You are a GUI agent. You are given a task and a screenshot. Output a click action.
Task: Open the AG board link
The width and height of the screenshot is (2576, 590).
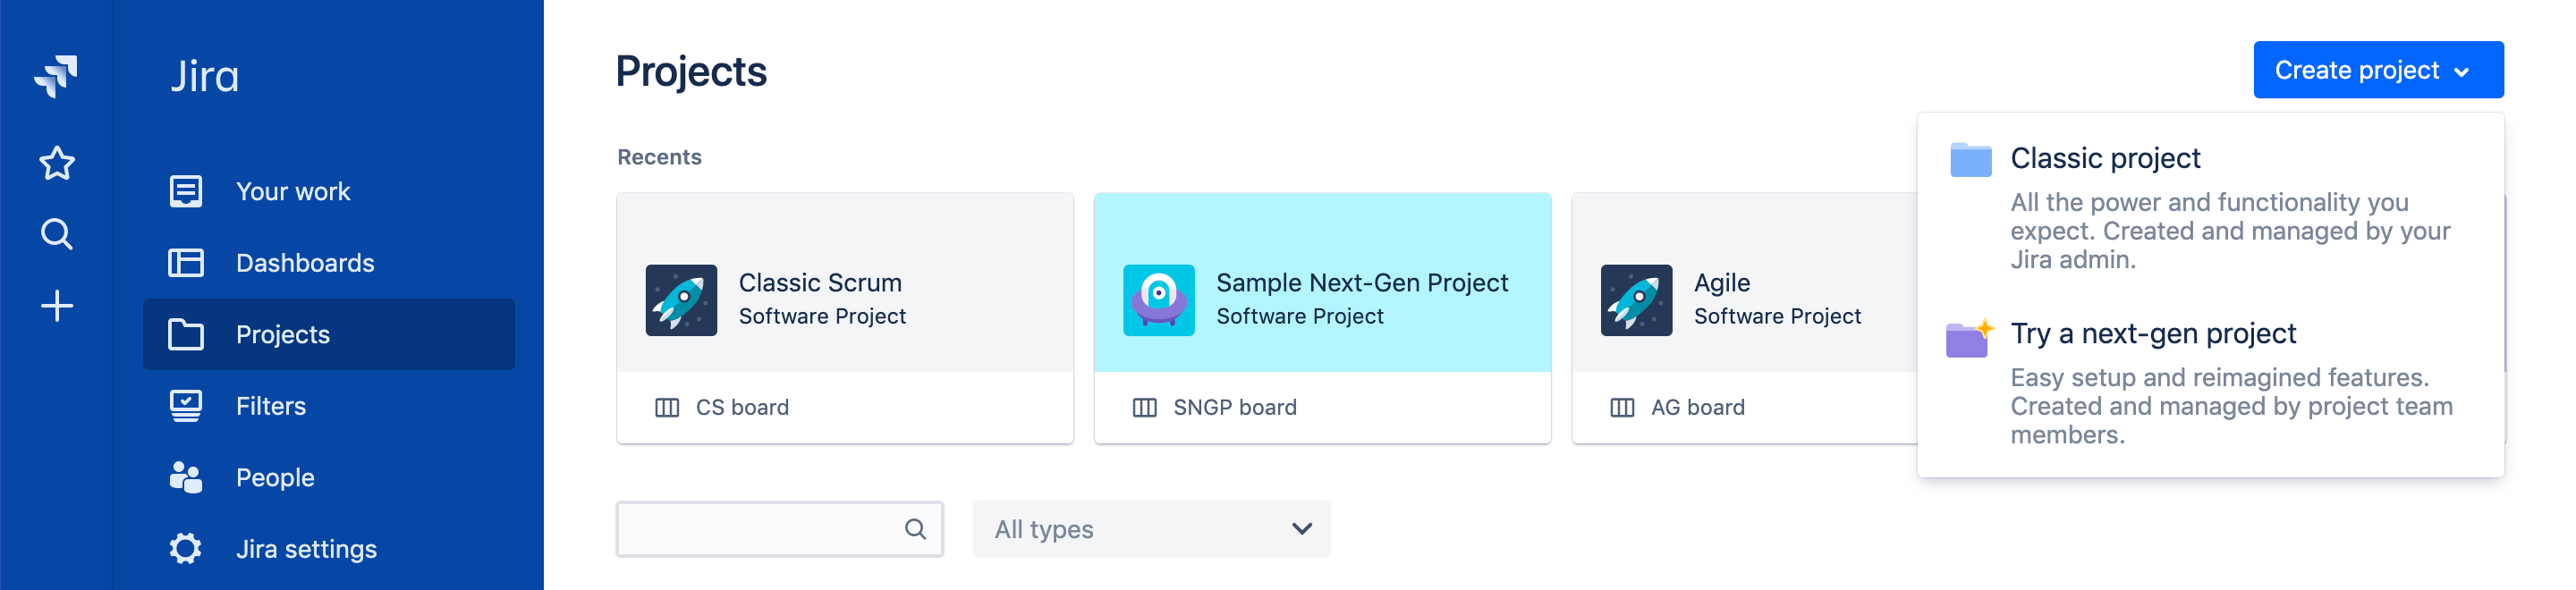pyautogui.click(x=1697, y=407)
